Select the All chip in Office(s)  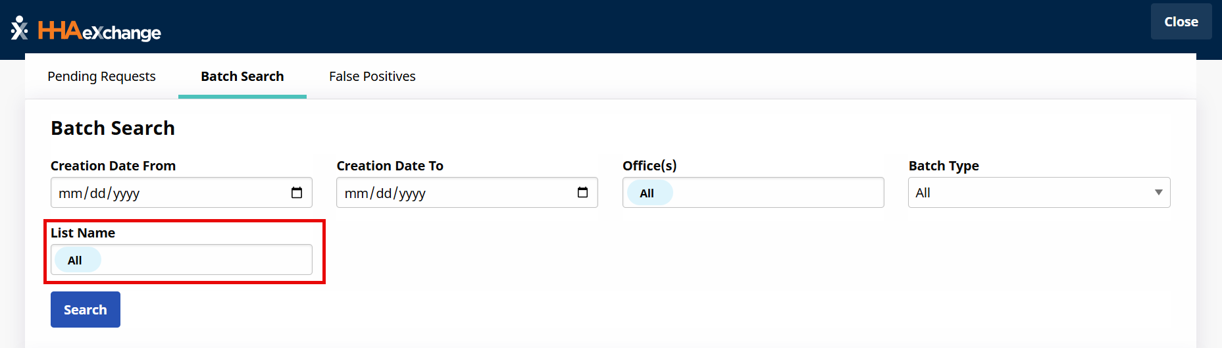(x=647, y=193)
